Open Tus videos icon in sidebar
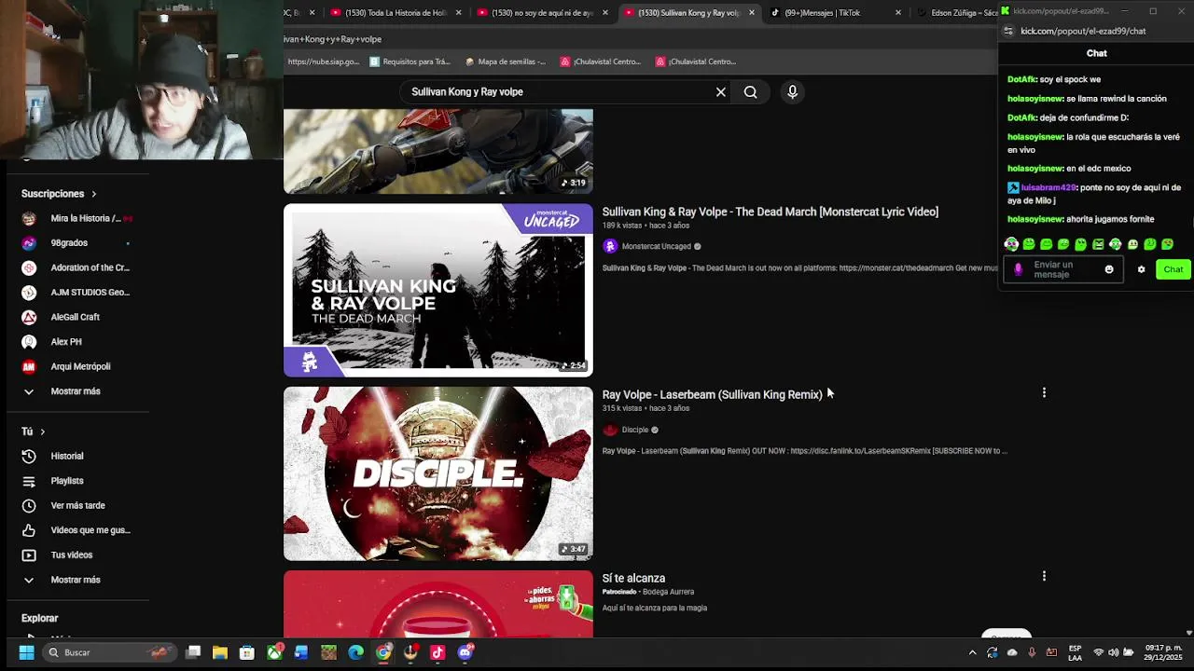 pyautogui.click(x=29, y=555)
